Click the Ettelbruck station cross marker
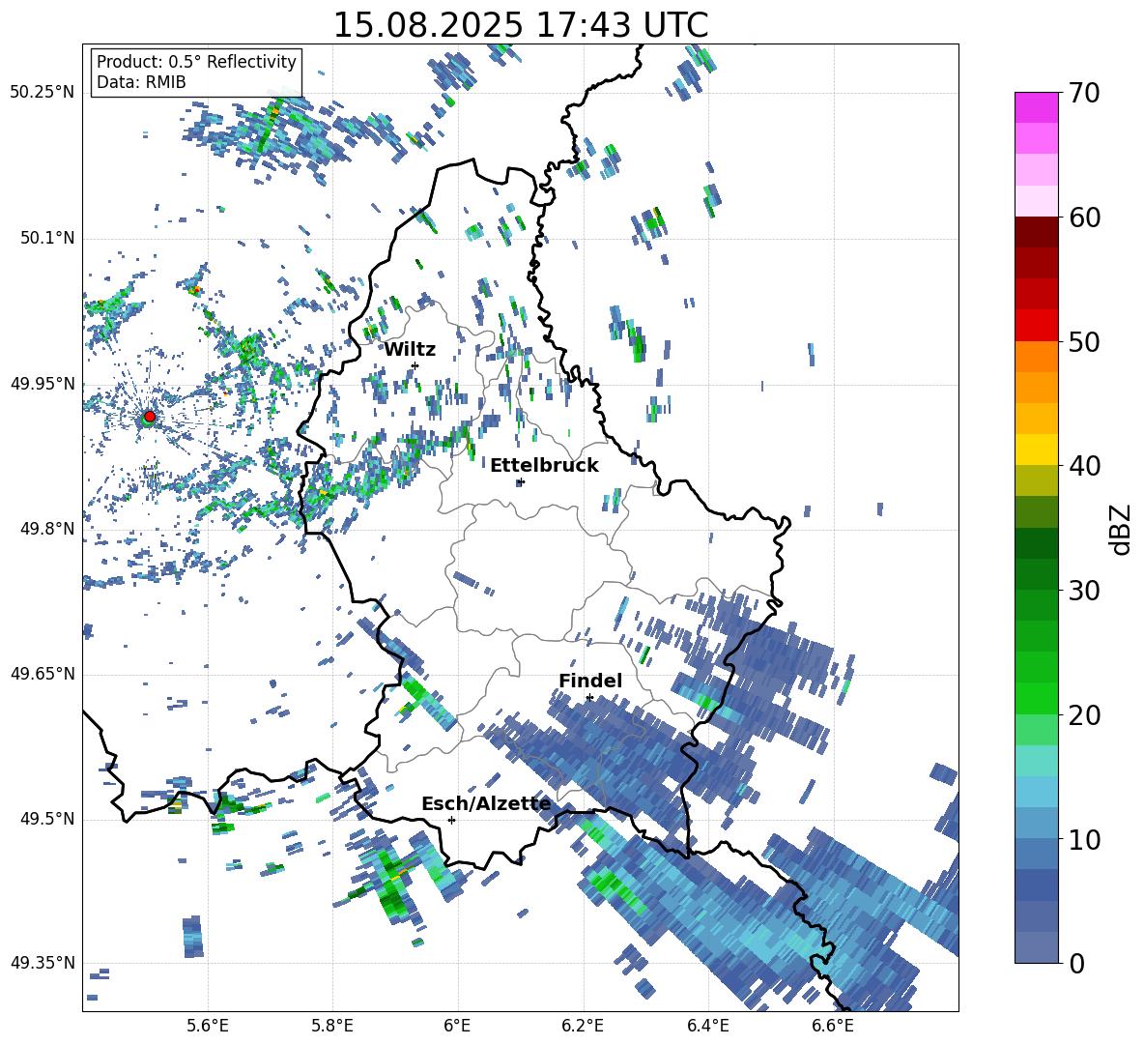This screenshot has width=1144, height=1045. pos(520,481)
